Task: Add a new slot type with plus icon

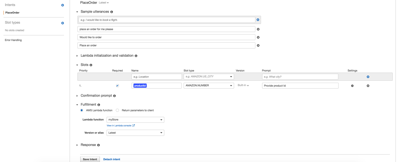Action: pos(63,23)
